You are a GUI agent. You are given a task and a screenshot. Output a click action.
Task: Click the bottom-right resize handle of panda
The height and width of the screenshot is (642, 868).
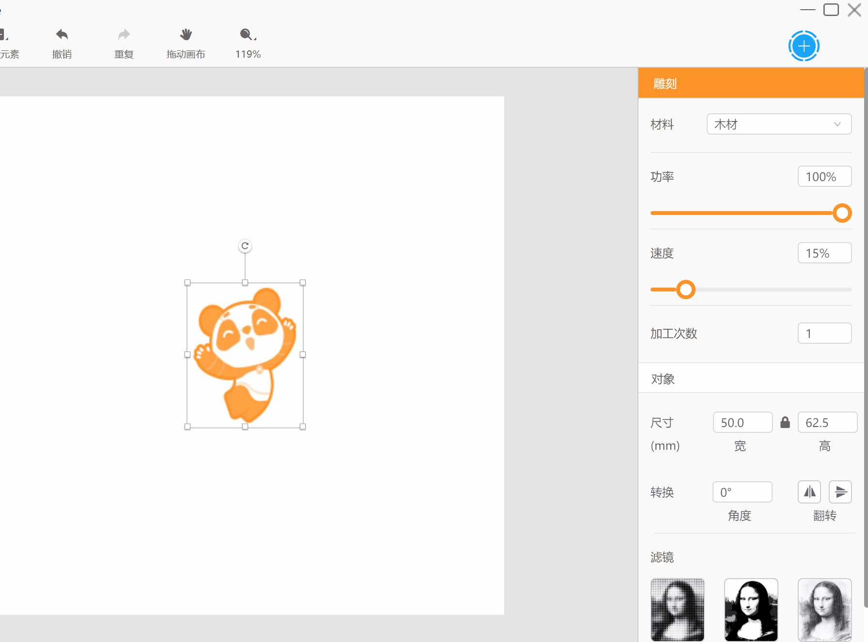[303, 427]
